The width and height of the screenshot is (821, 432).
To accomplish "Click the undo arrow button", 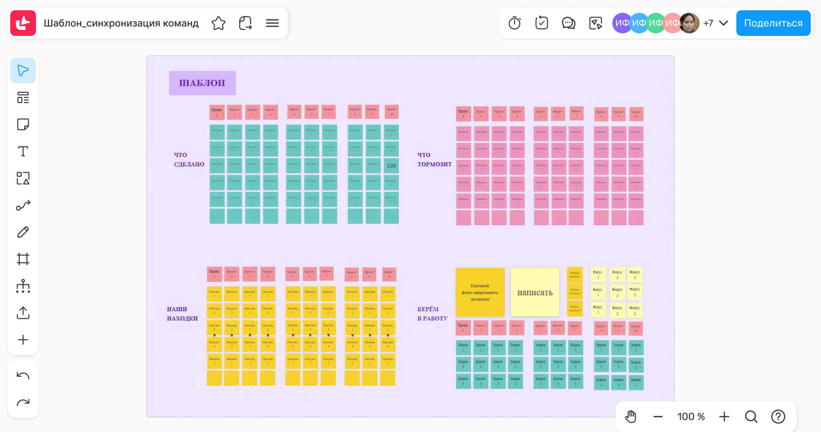I will [x=23, y=376].
